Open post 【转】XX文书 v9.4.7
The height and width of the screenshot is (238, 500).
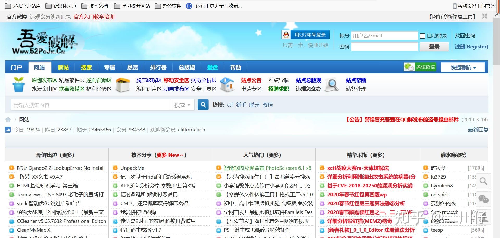click(40, 177)
